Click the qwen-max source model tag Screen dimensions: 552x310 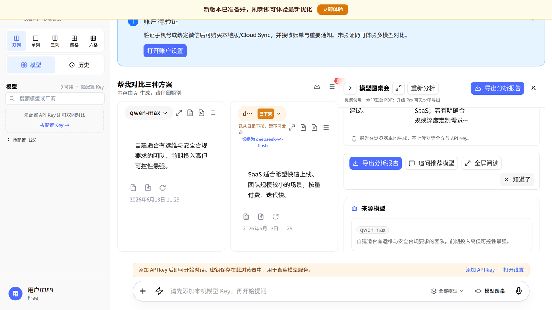(373, 230)
